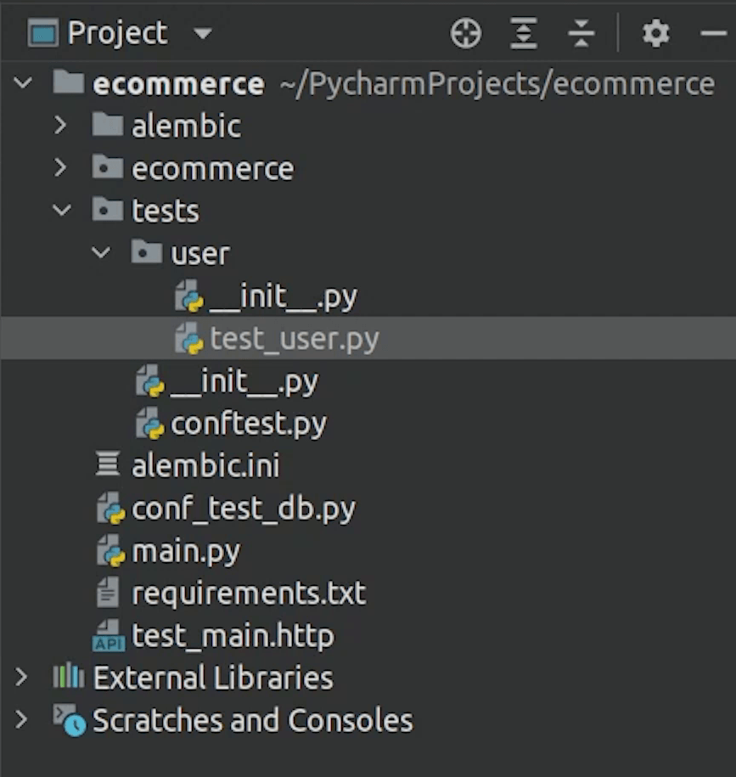
Task: Collapse the ecommerce project root
Action: tap(23, 83)
